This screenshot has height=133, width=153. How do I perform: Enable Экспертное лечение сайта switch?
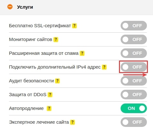pos(134,122)
